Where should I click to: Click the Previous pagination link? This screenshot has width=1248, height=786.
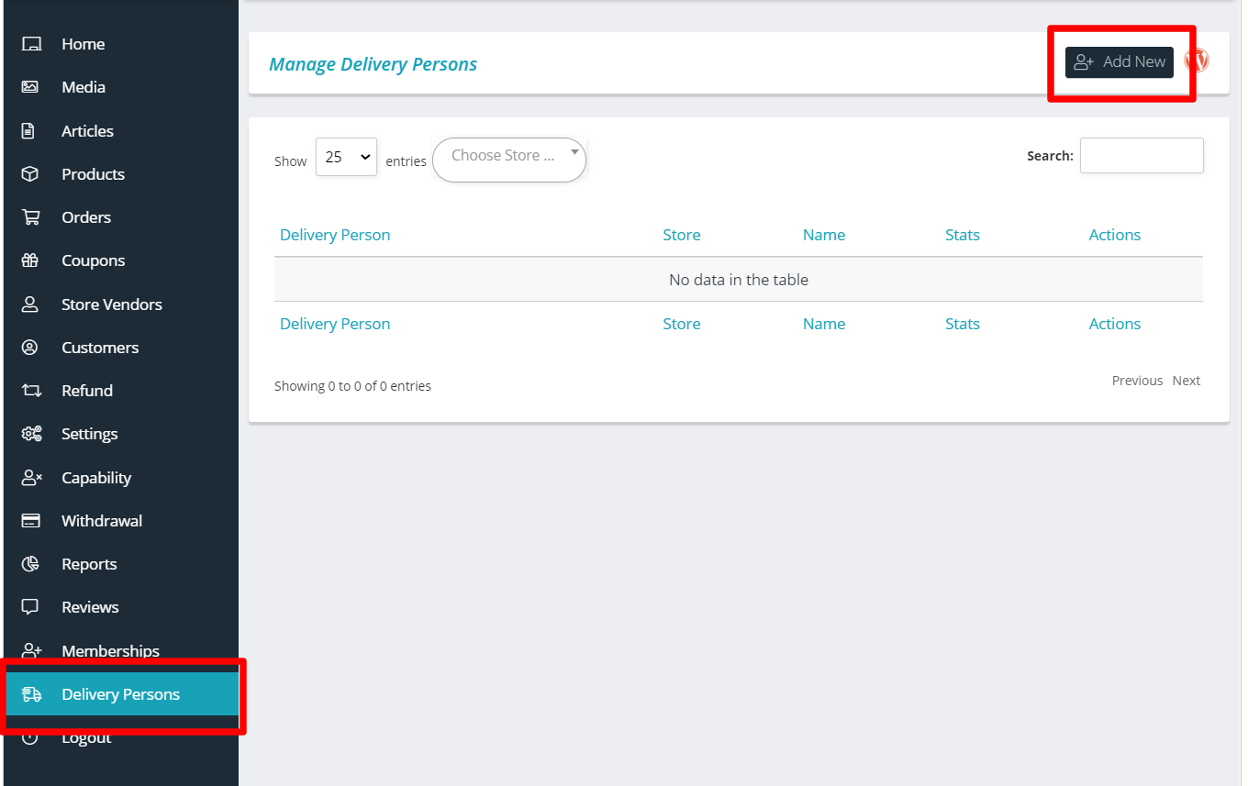coord(1137,381)
